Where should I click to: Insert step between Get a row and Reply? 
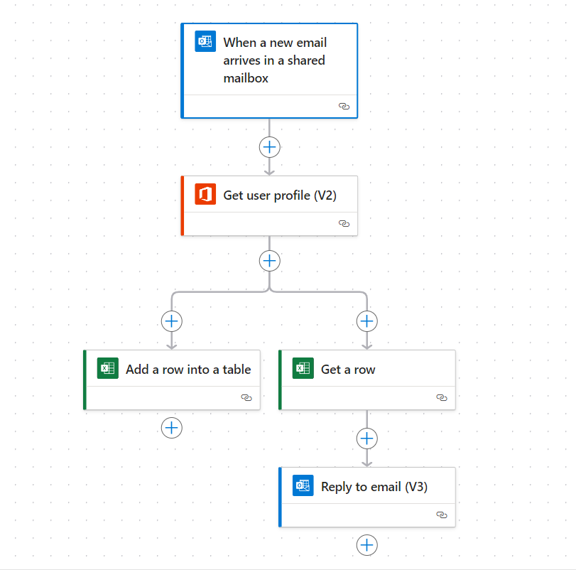(367, 439)
